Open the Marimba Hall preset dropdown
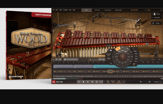The image size is (163, 104). click(138, 10)
